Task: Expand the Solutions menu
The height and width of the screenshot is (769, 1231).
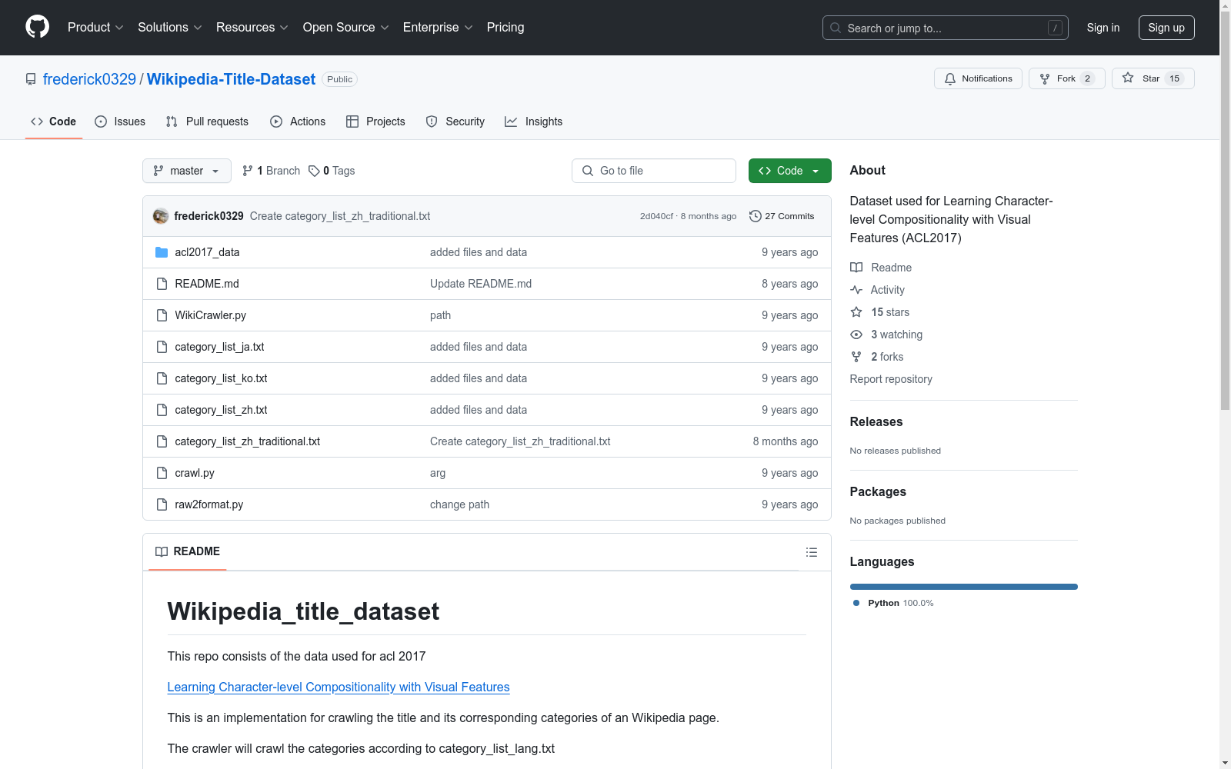Action: [x=170, y=28]
